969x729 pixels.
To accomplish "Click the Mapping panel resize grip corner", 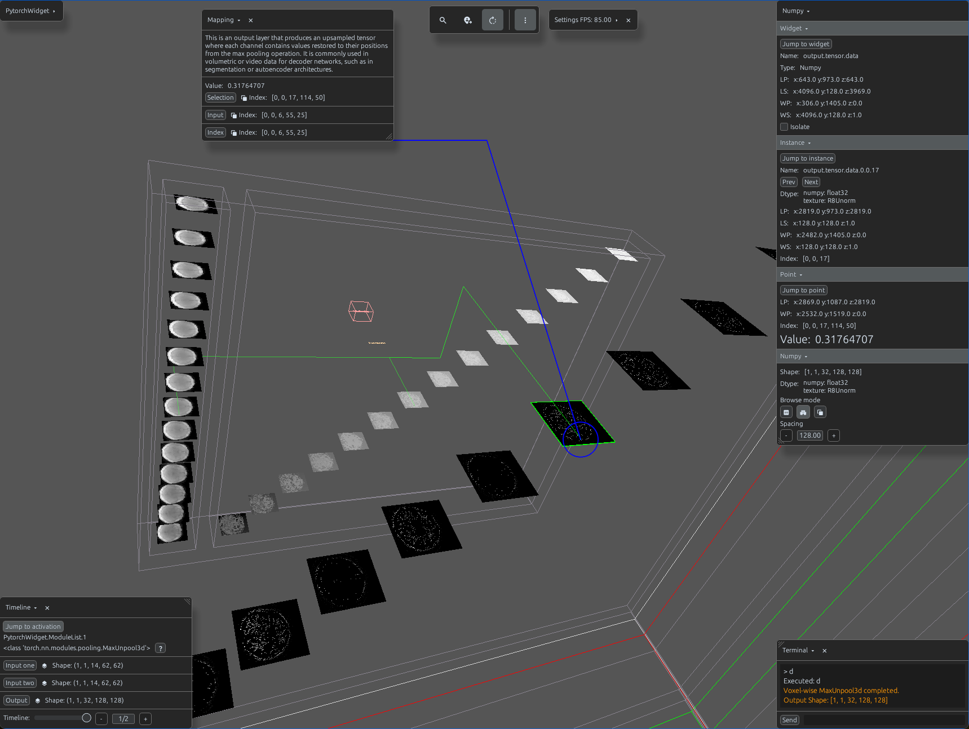I will pyautogui.click(x=389, y=136).
